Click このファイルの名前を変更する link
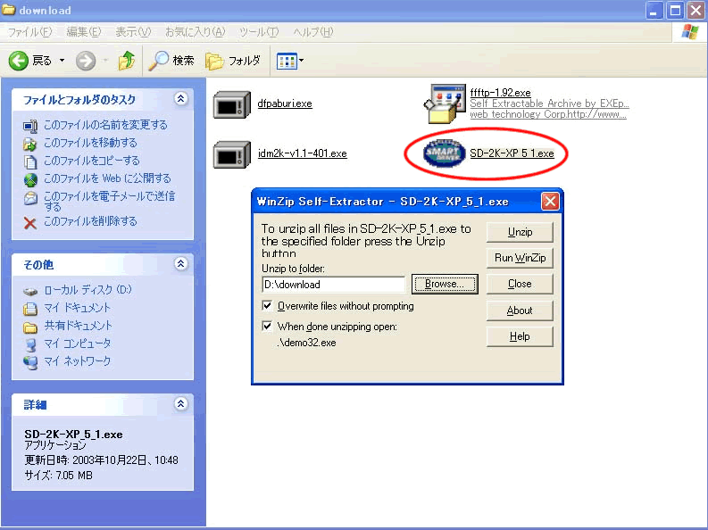 (x=105, y=125)
